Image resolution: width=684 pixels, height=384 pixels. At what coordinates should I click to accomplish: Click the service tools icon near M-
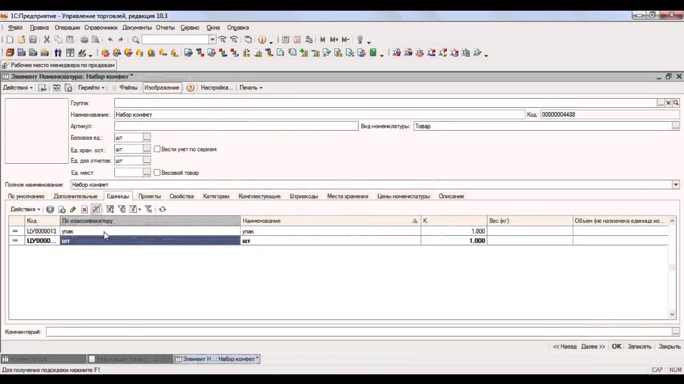click(360, 40)
